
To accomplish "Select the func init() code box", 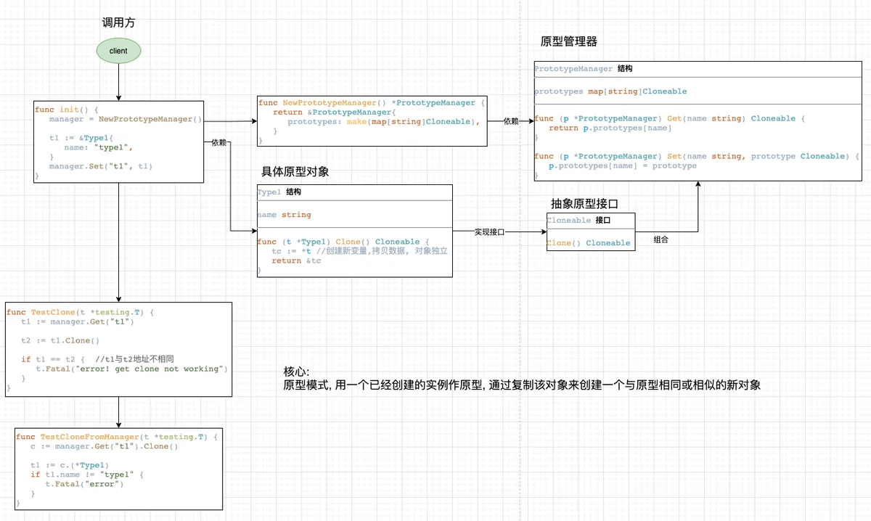I will [118, 142].
